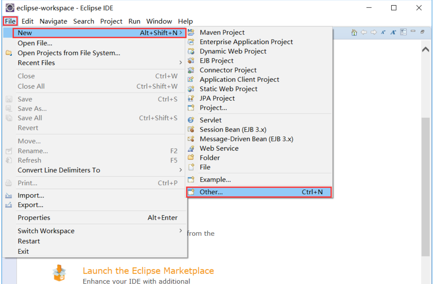This screenshot has width=433, height=284.
Task: Toggle the Welcome checklist toolbar icon
Action: 403,32
